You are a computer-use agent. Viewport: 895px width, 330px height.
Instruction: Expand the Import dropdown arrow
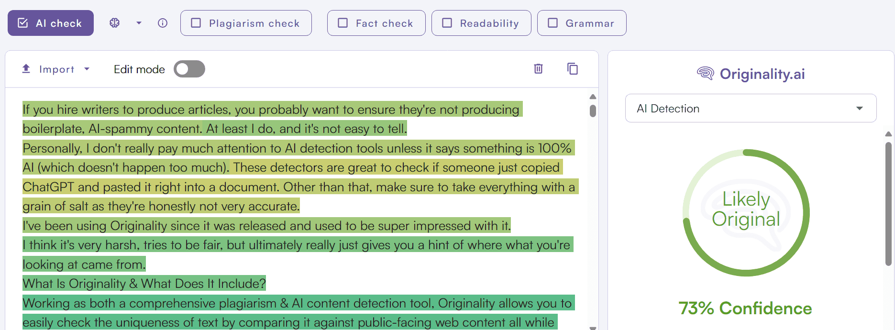pos(87,69)
